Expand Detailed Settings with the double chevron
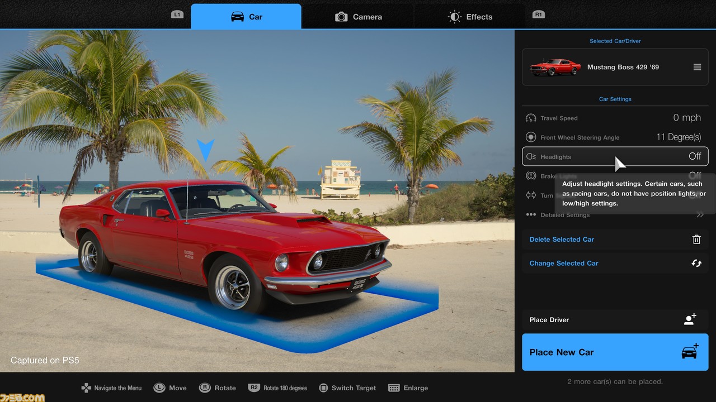 699,215
